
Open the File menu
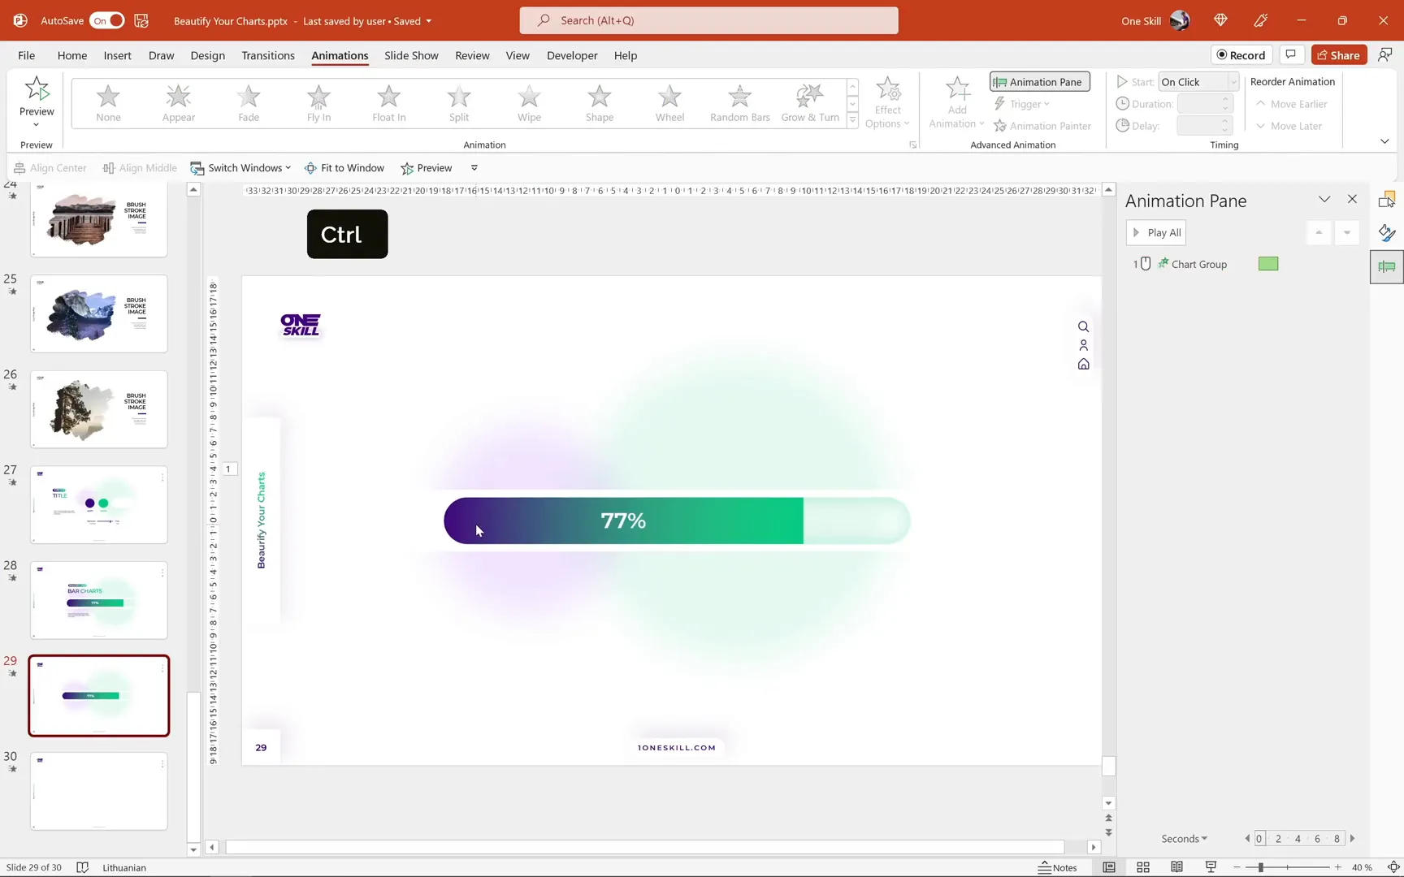[x=26, y=55]
